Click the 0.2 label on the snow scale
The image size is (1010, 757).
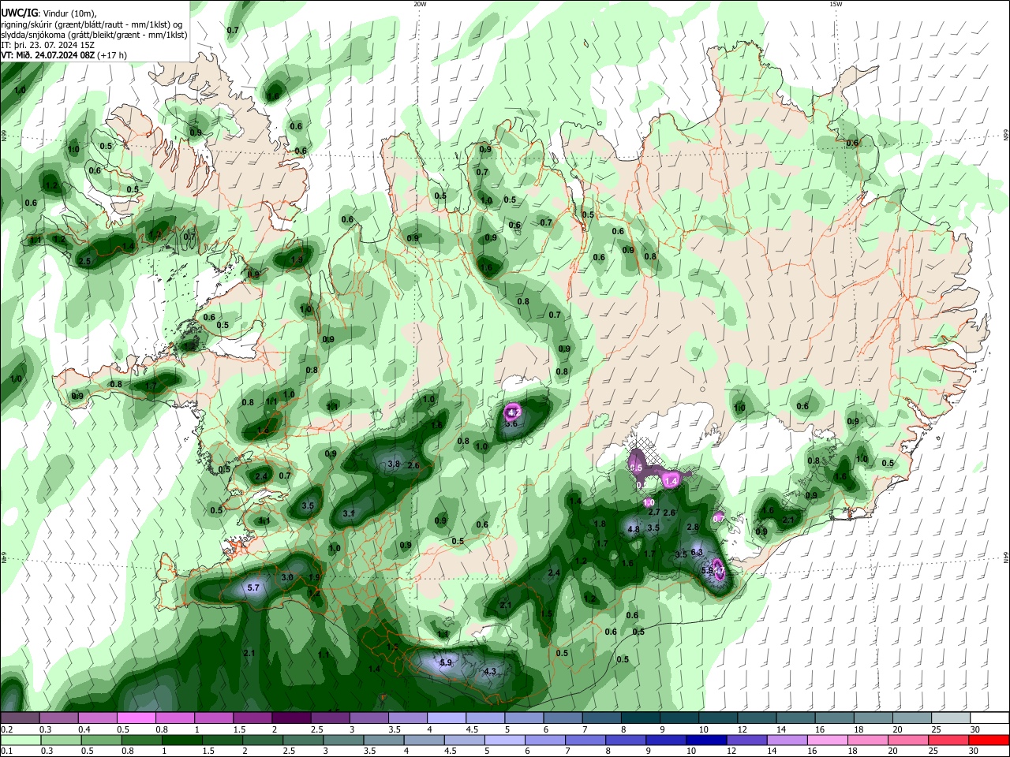6,729
